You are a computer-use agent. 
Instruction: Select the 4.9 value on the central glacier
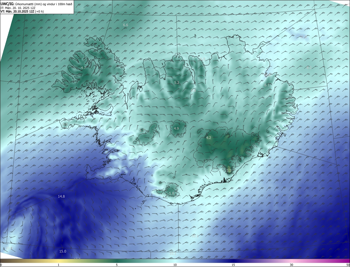pos(176,128)
